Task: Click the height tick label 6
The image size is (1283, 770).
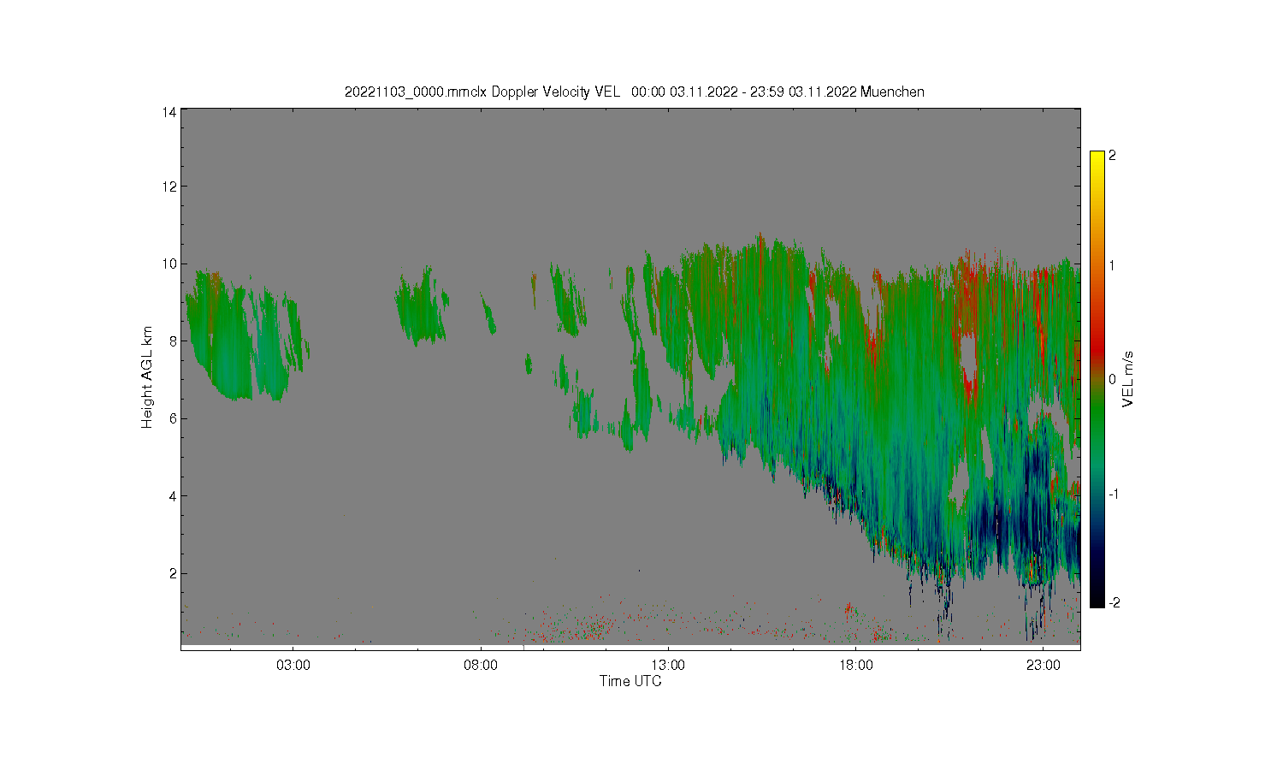Action: (x=174, y=418)
